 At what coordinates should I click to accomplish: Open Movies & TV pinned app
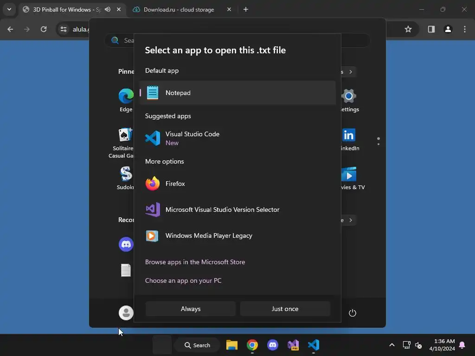tap(353, 178)
